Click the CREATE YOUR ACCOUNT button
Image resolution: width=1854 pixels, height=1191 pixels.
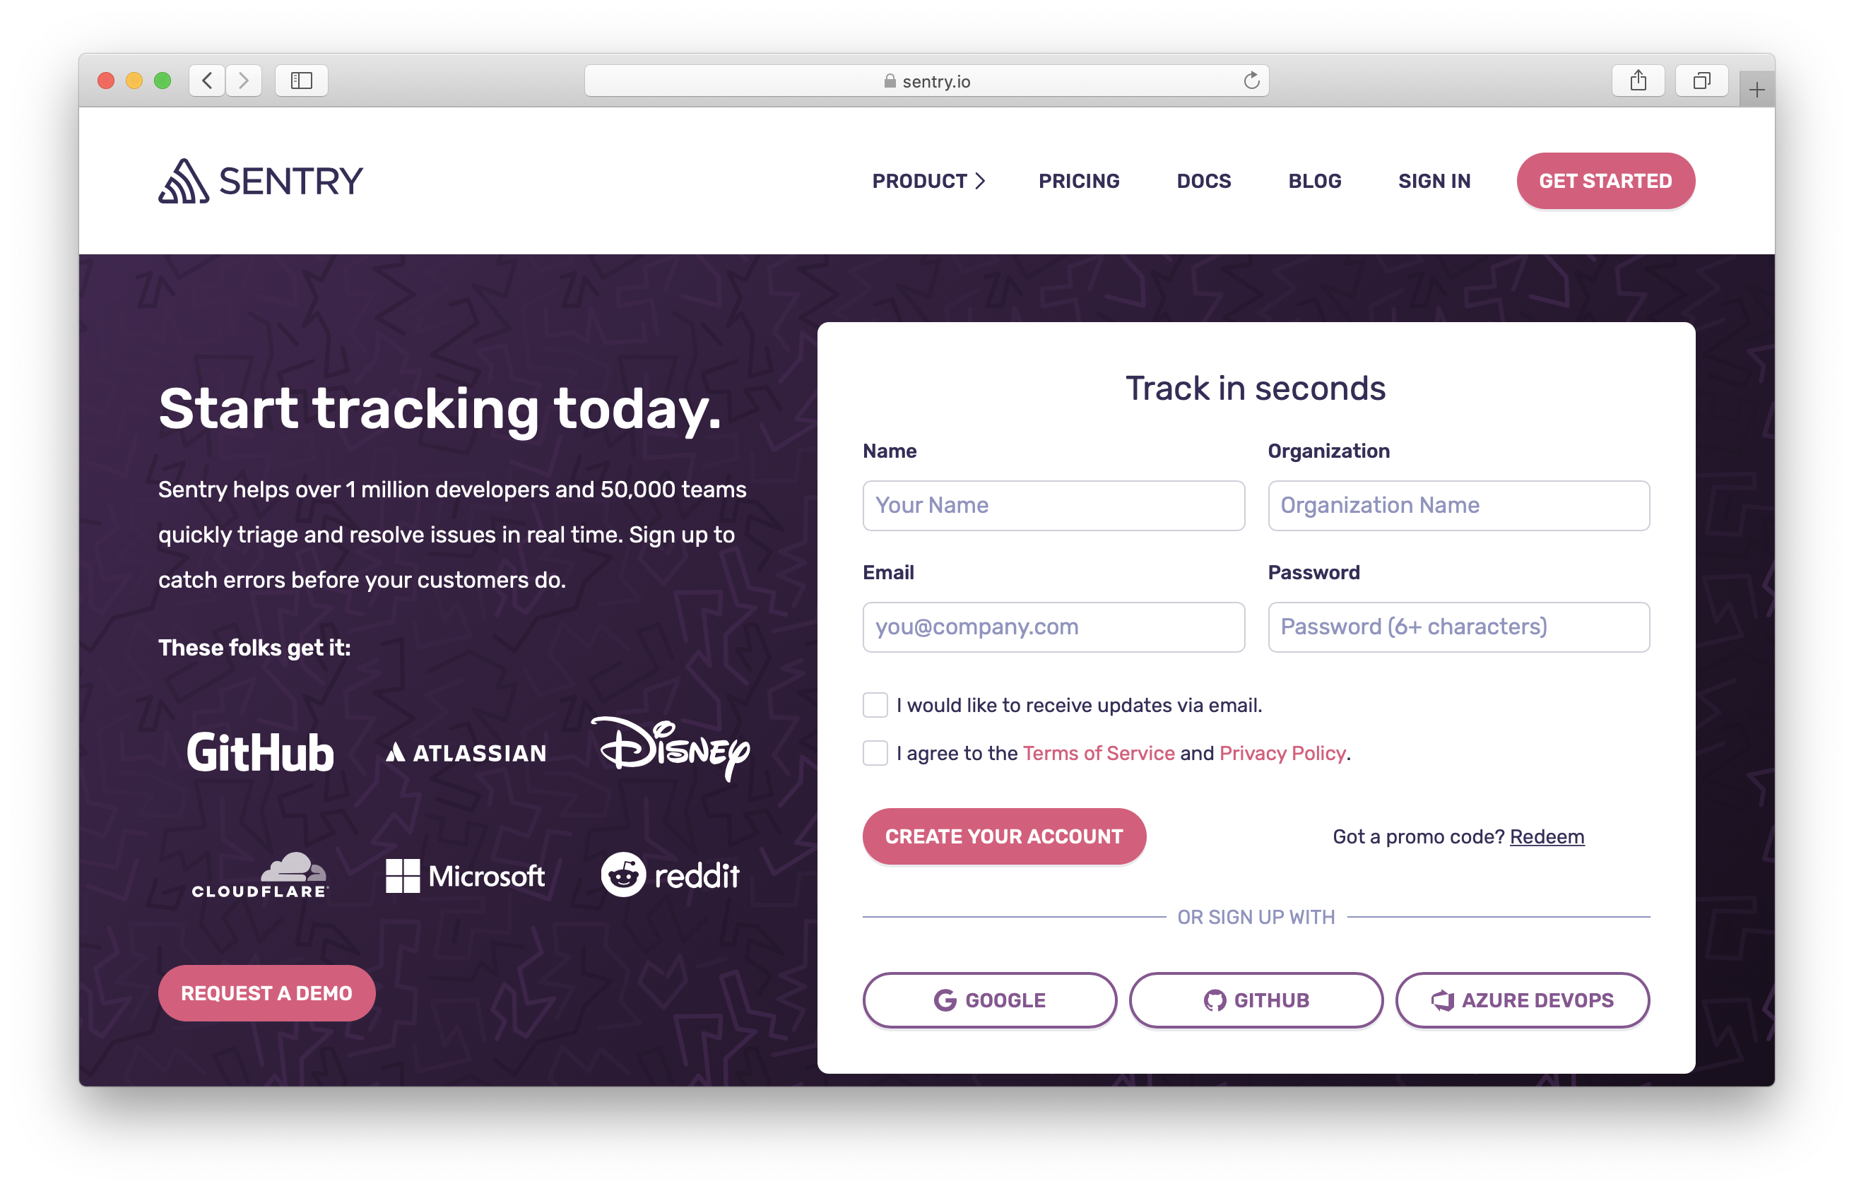(x=1004, y=836)
